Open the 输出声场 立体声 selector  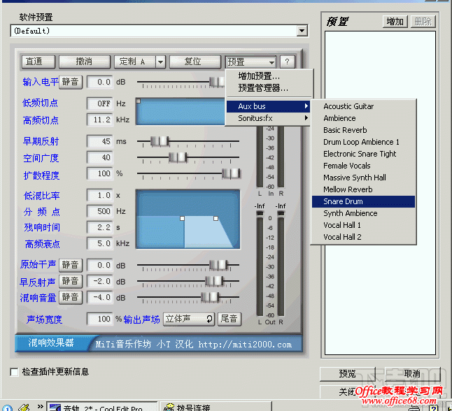pyautogui.click(x=189, y=319)
